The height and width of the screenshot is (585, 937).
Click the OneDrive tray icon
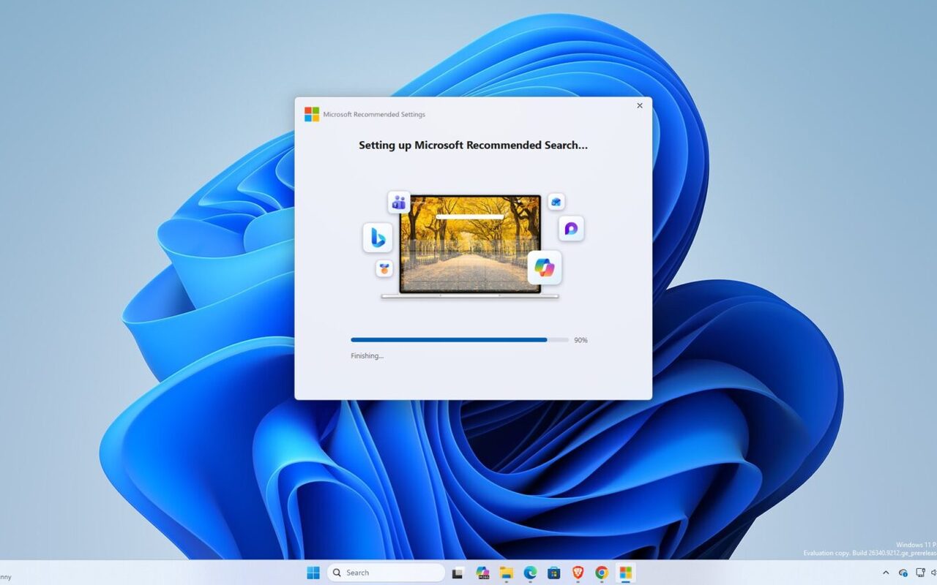click(903, 573)
